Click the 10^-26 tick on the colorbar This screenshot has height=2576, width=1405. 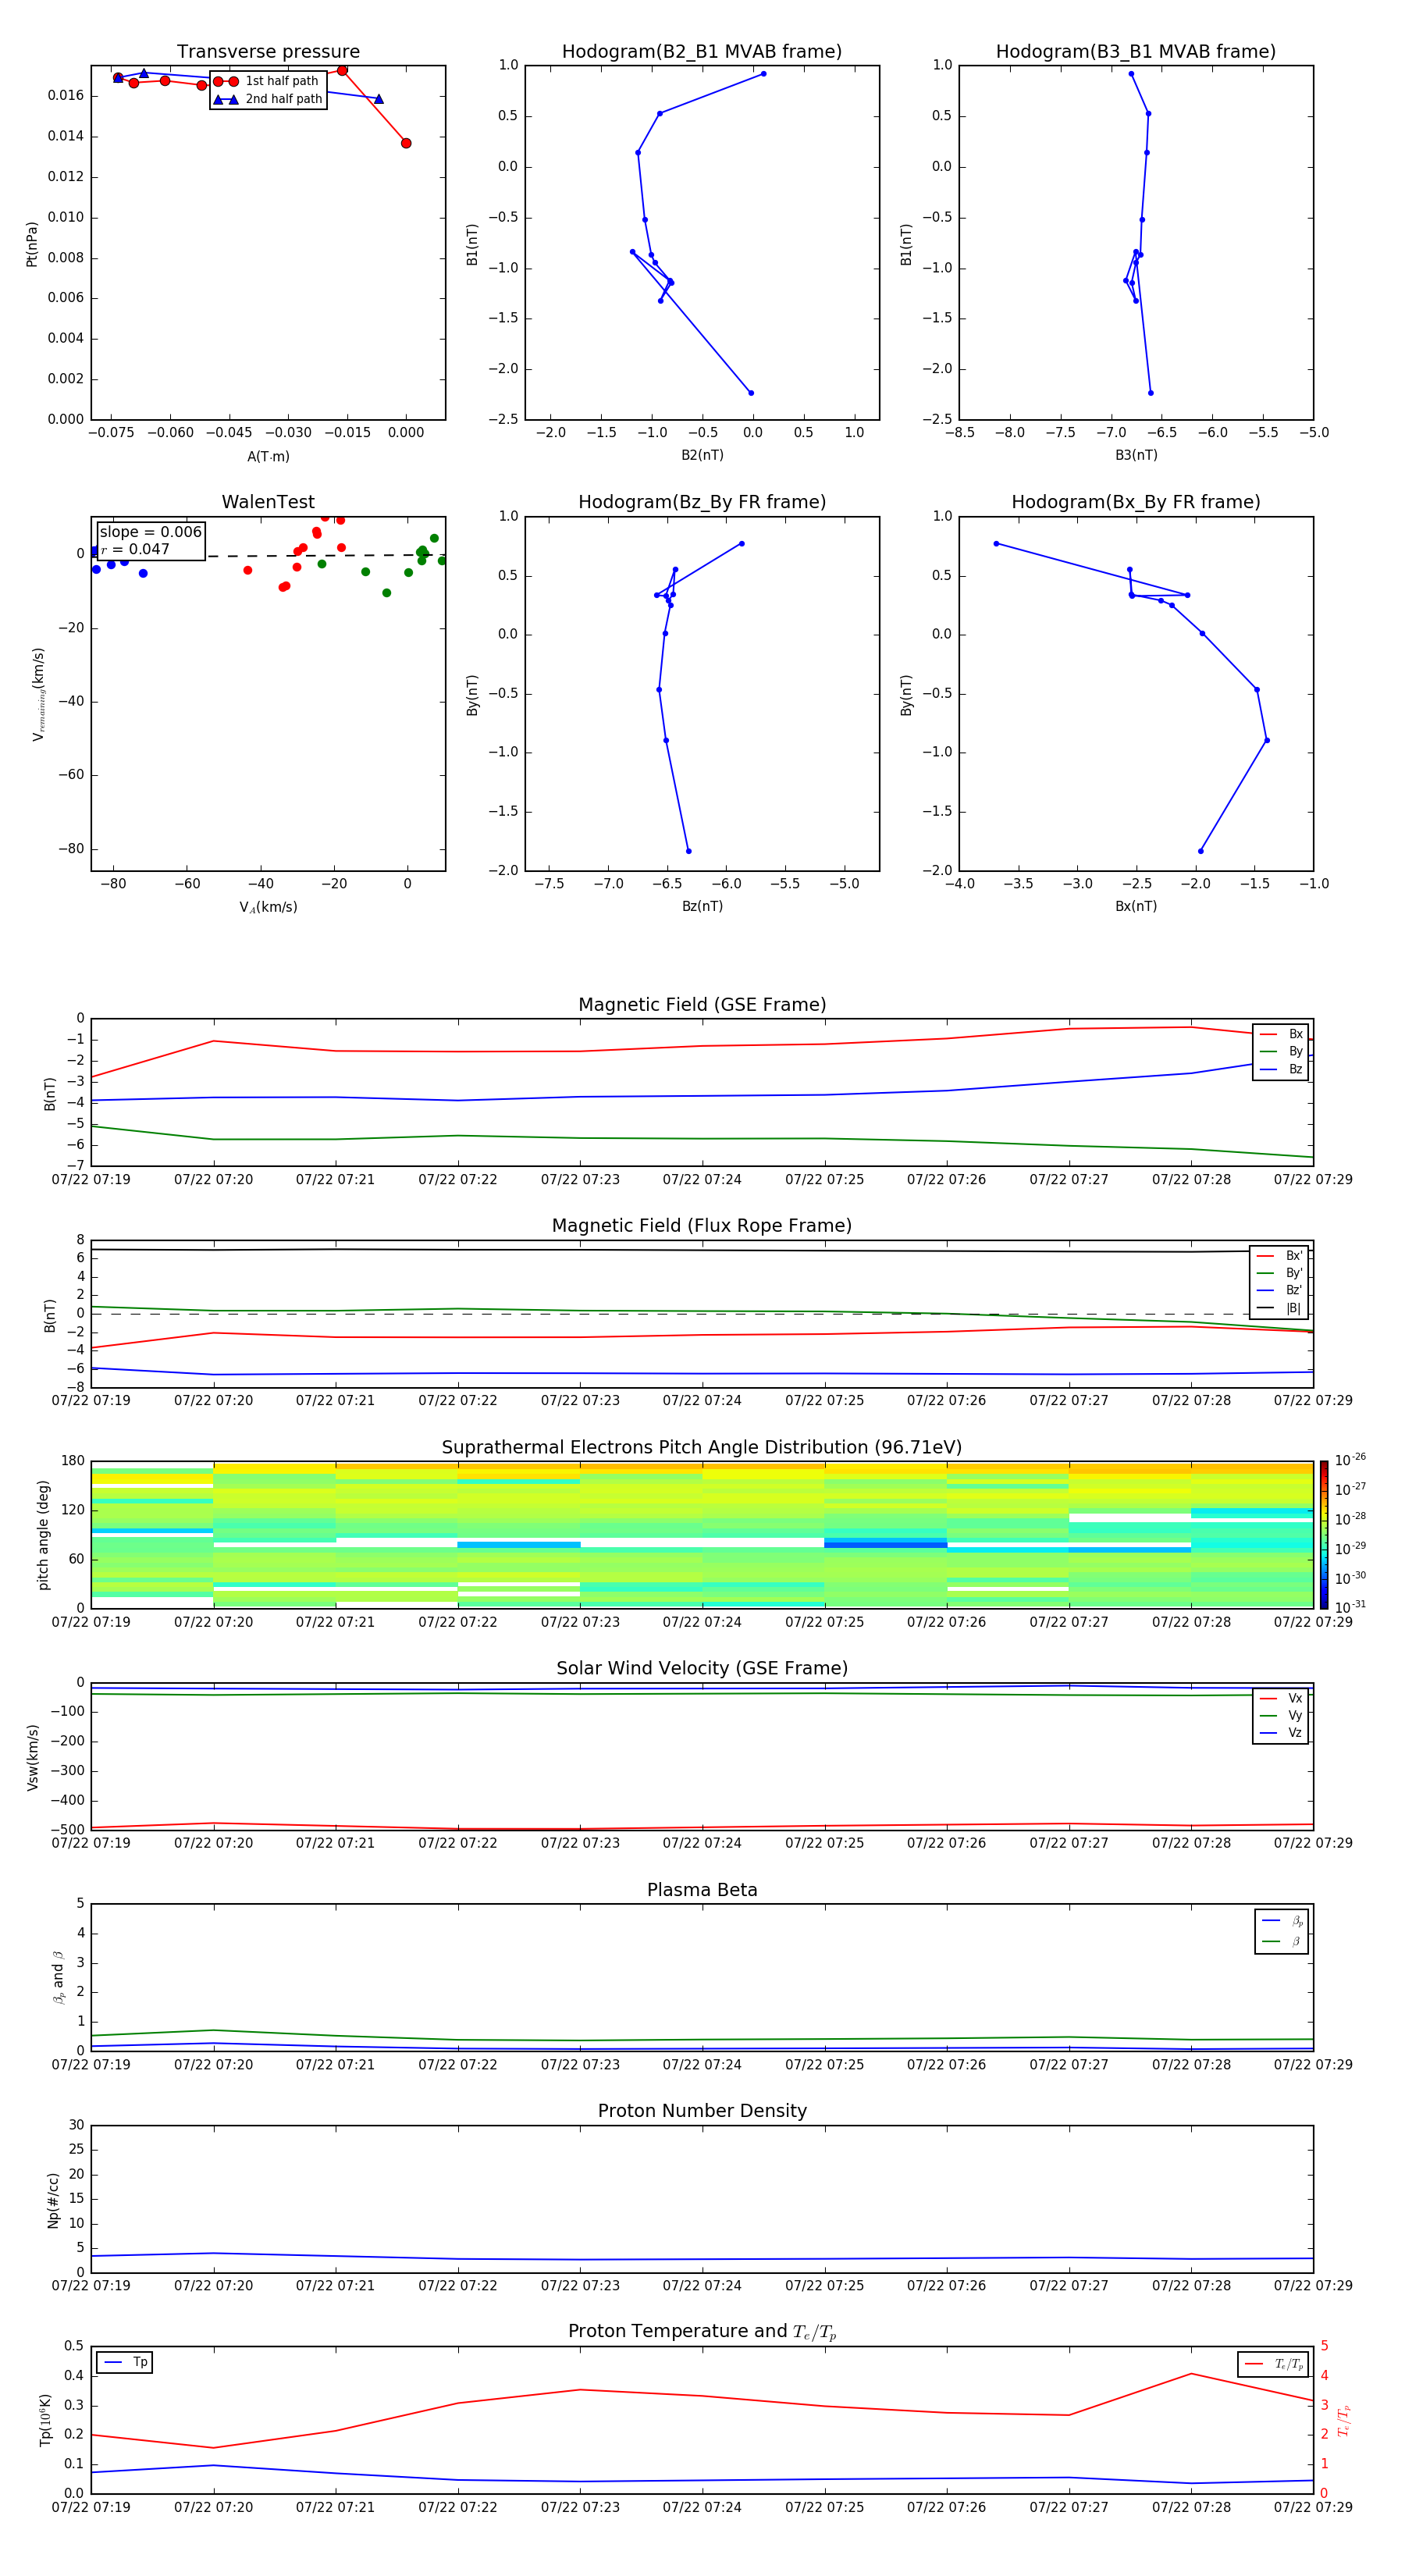click(x=1350, y=1460)
